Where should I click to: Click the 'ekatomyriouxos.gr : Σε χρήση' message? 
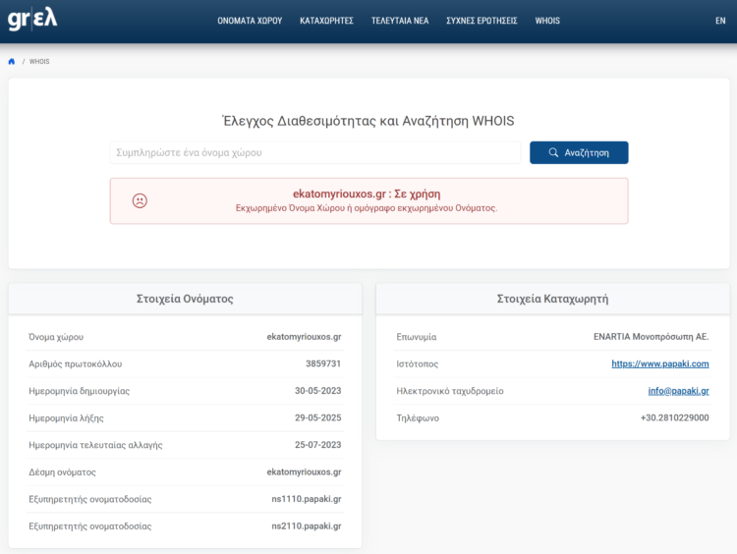pyautogui.click(x=367, y=194)
